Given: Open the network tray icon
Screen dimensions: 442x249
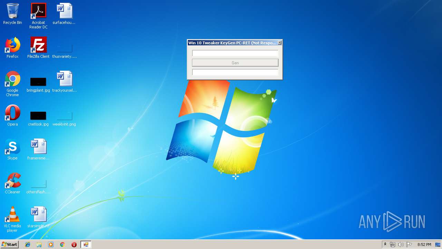Looking at the screenshot, I should 393,245.
